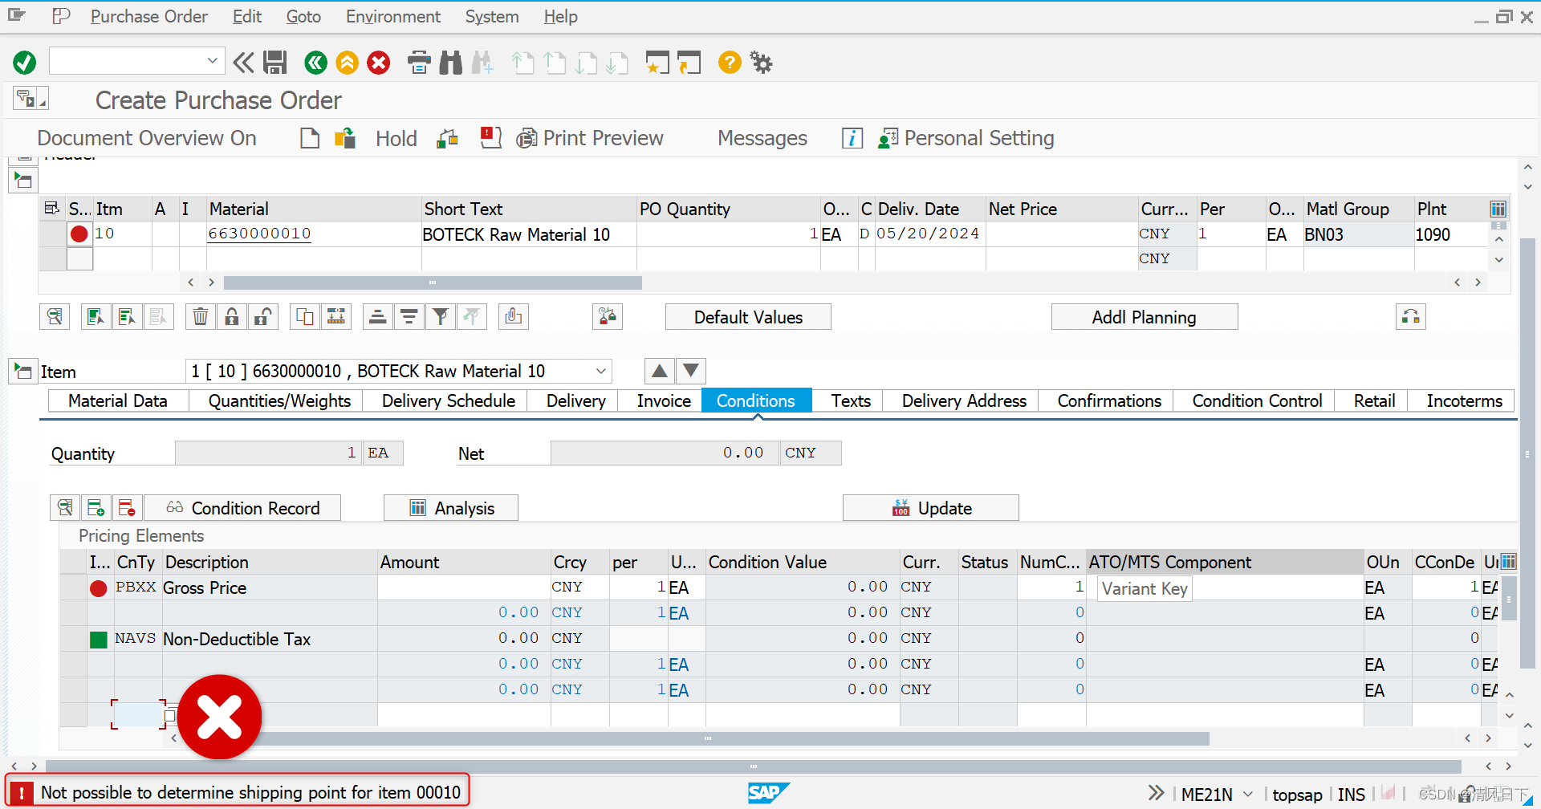Viewport: 1541px width, 809px height.
Task: Create a new GUI session icon
Action: pyautogui.click(x=657, y=62)
